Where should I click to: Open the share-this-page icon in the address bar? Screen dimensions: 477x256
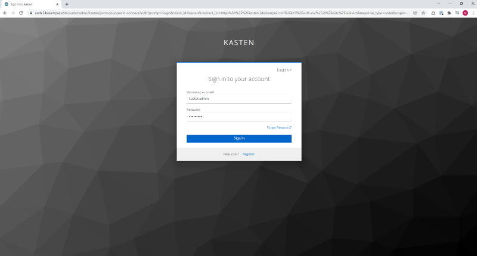pos(415,13)
